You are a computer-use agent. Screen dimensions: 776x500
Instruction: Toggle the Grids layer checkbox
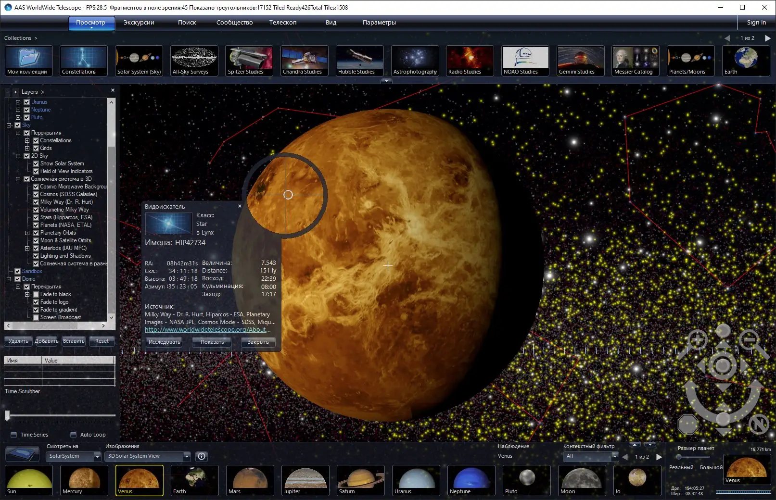(x=36, y=148)
